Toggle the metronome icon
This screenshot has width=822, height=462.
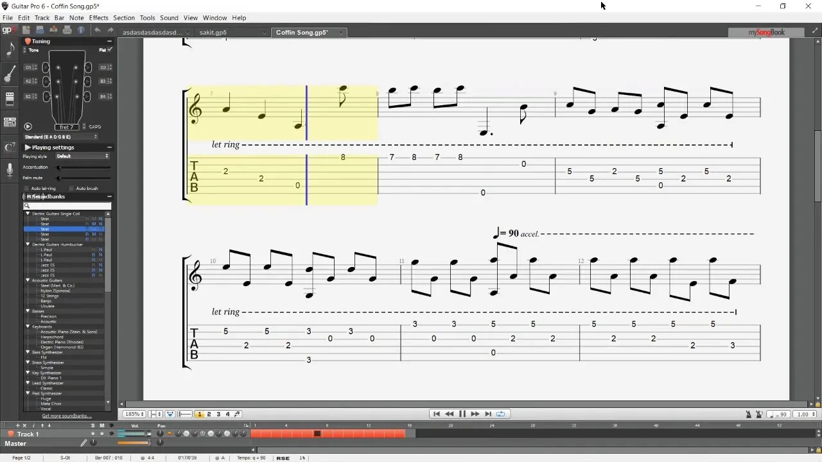pyautogui.click(x=748, y=415)
